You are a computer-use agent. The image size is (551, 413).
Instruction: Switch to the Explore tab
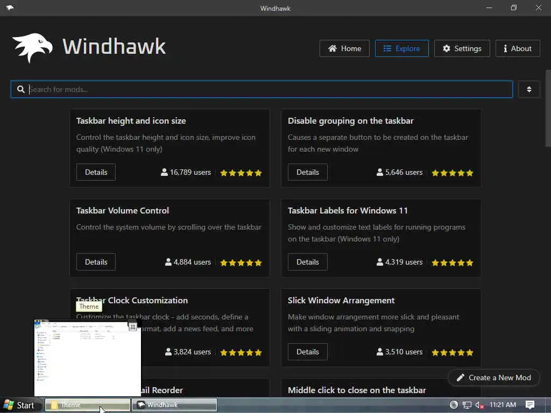point(401,48)
